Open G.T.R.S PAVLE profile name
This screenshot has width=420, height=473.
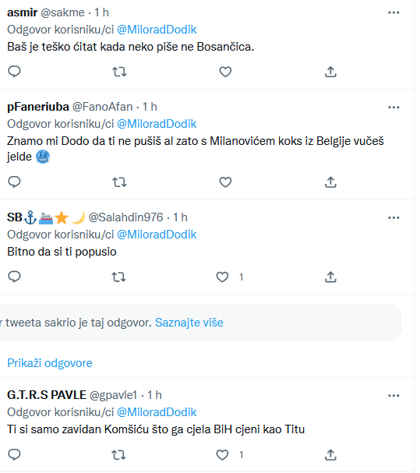point(47,395)
